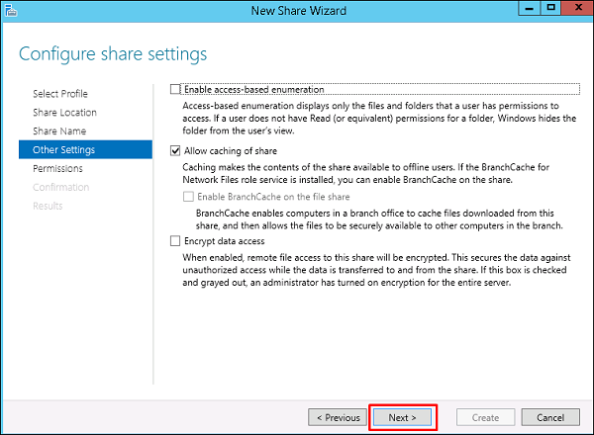The image size is (594, 435).
Task: Go to the Select Profile step
Action: tap(59, 94)
